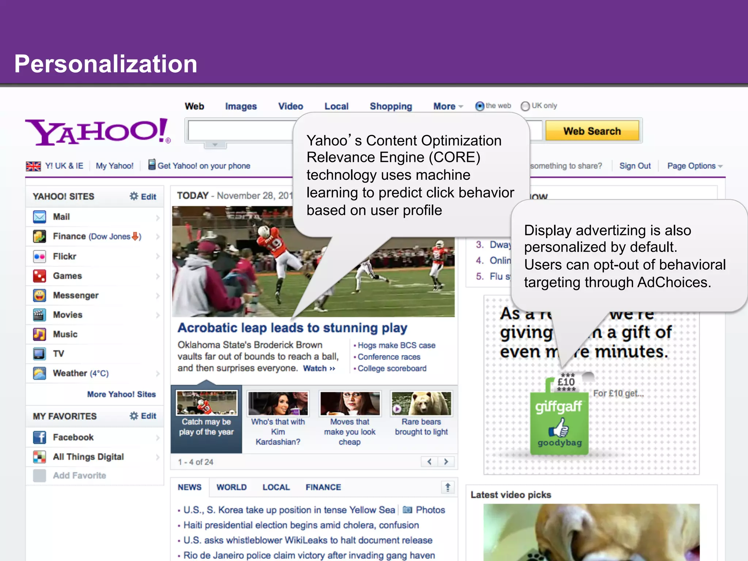Viewport: 748px width, 561px height.
Task: Expand the Games row chevron
Action: point(158,276)
